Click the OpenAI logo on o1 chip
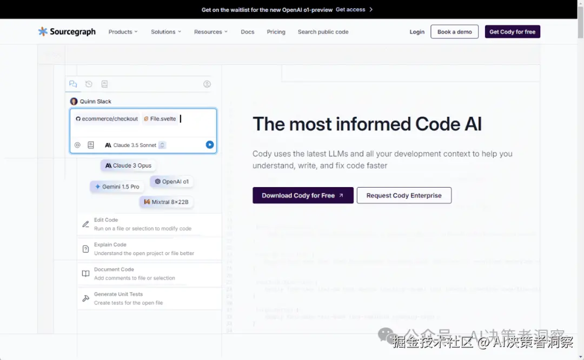 click(x=157, y=181)
